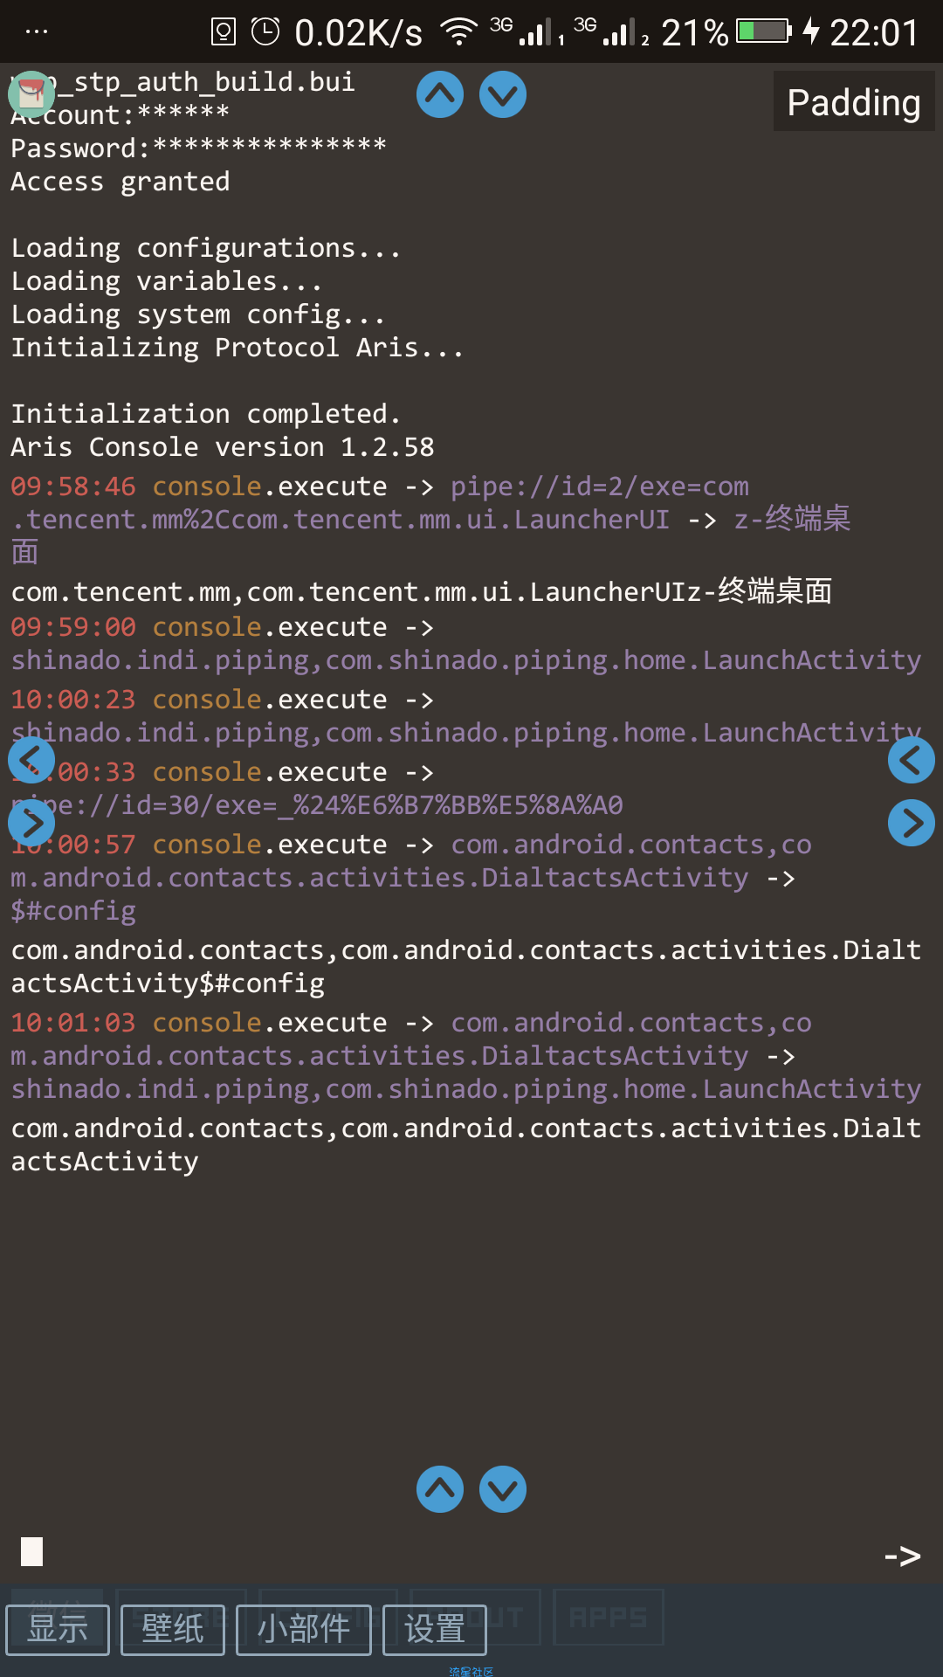Tap the status bar three-dots icon

pos(37,31)
